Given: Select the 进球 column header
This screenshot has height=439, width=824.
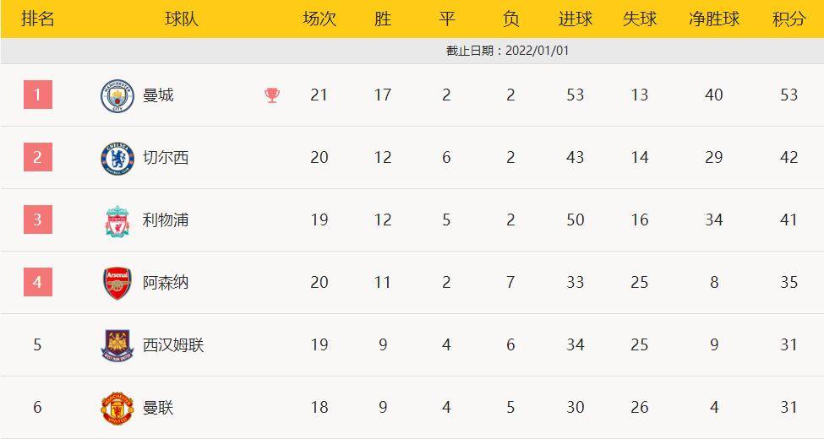Looking at the screenshot, I should 576,19.
